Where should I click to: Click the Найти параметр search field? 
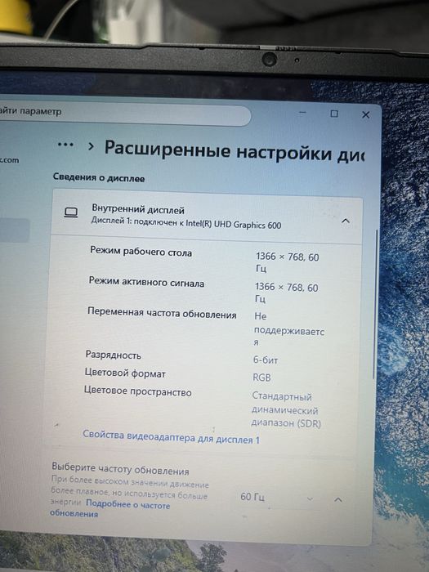(x=125, y=114)
